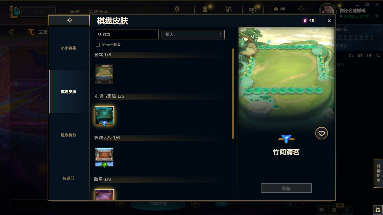Toggle the 显示未拥有 checkbox

click(x=98, y=45)
